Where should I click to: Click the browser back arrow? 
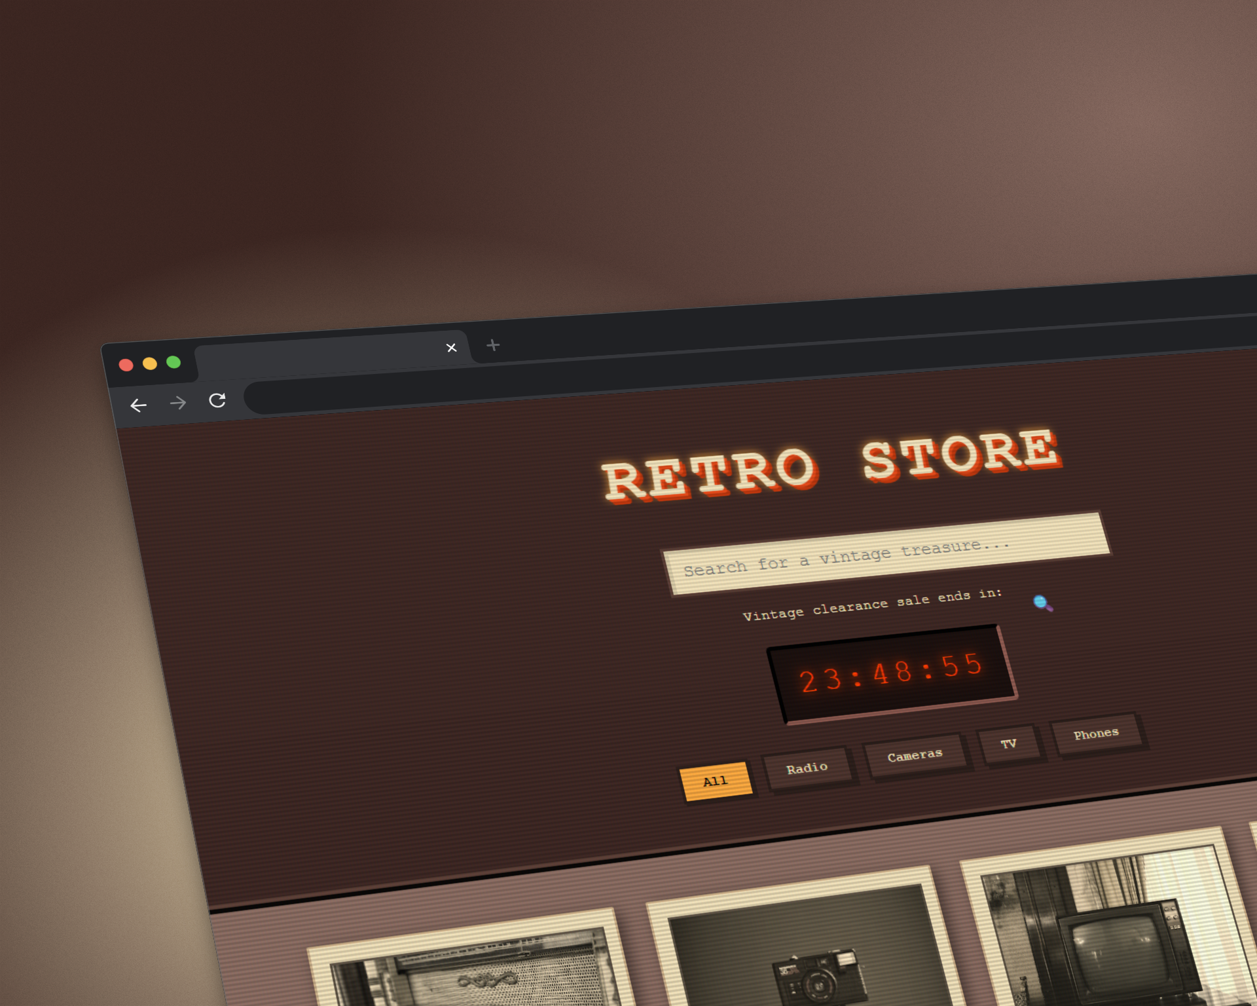click(x=138, y=405)
